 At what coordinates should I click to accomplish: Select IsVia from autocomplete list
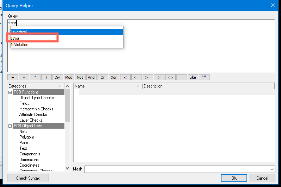(x=15, y=38)
